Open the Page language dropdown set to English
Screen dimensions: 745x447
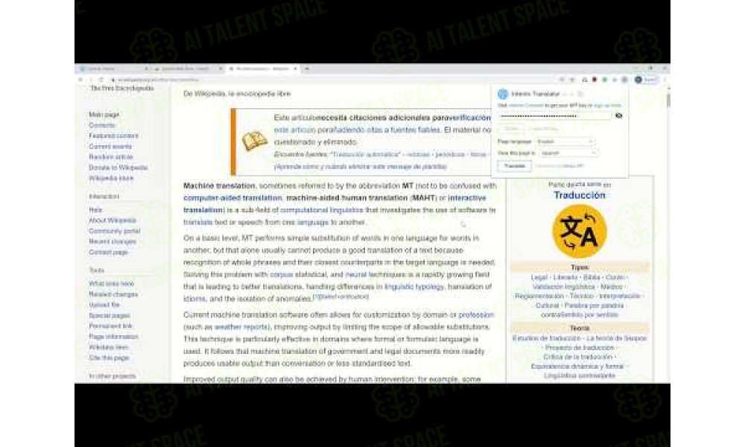click(x=565, y=142)
